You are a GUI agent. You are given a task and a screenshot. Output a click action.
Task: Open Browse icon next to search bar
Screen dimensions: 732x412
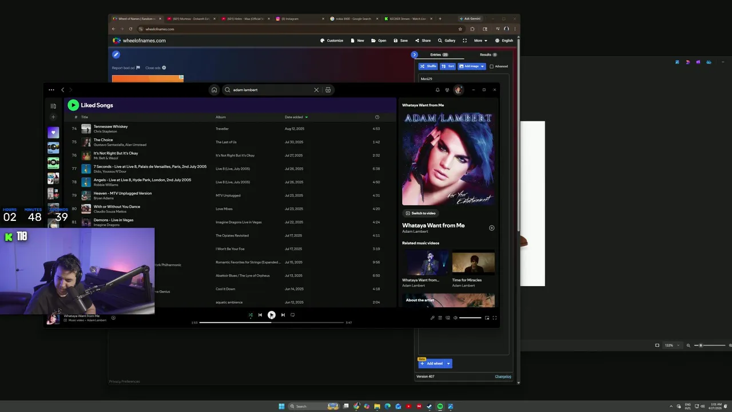point(328,90)
